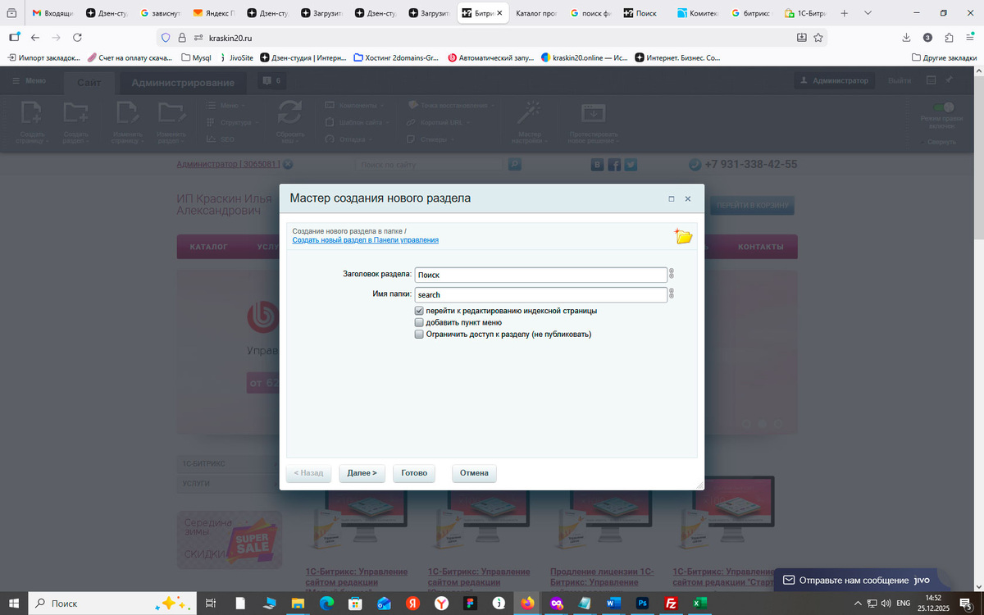Image resolution: width=984 pixels, height=615 pixels.
Task: Cancel the wizard with 'Отмена'
Action: point(474,473)
